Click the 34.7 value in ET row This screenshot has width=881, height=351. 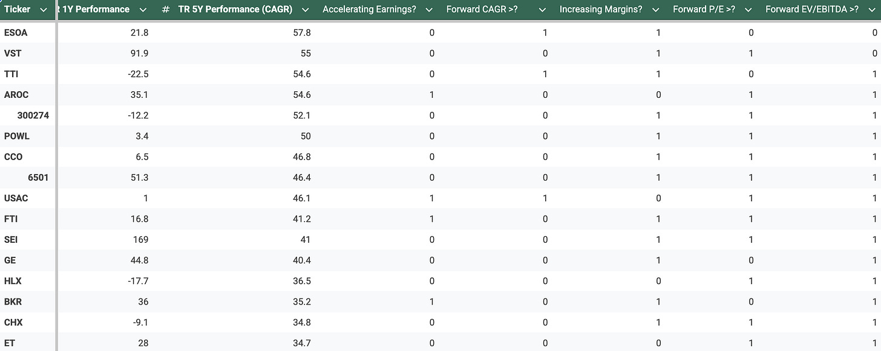coord(302,343)
